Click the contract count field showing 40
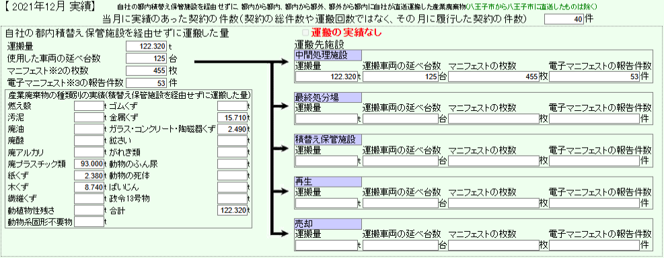The image size is (664, 258). 564,19
